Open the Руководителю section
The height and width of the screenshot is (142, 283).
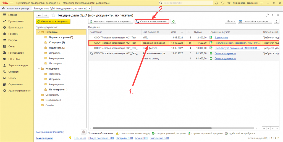pyautogui.click(x=16, y=21)
